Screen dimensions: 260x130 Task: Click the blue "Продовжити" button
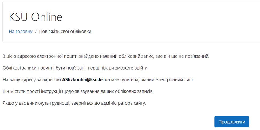(232, 122)
